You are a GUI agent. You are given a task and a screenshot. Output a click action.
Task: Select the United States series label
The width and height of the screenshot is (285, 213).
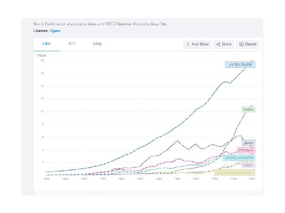click(240, 64)
